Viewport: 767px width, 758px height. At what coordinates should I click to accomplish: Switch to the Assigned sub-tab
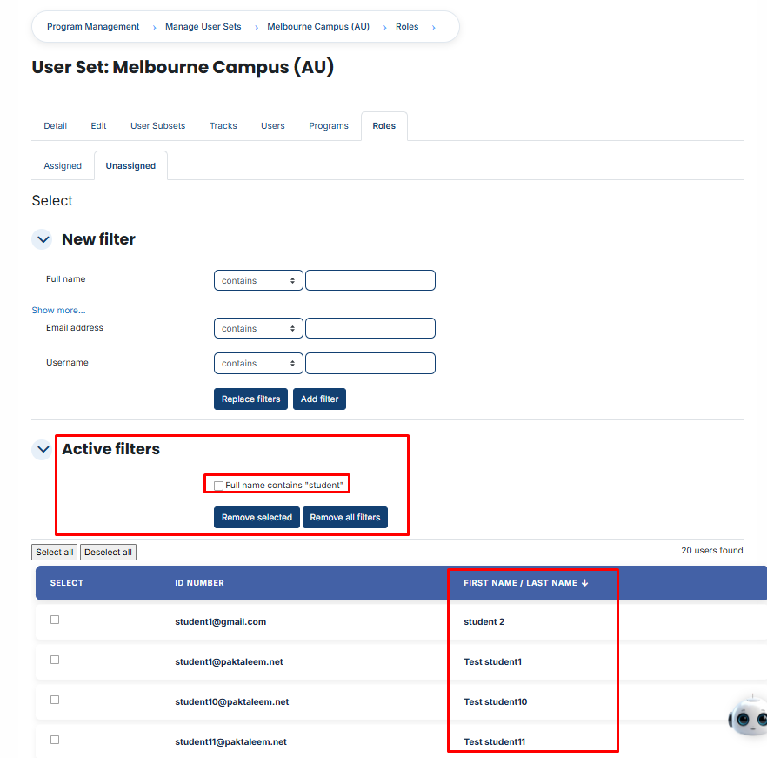point(63,166)
